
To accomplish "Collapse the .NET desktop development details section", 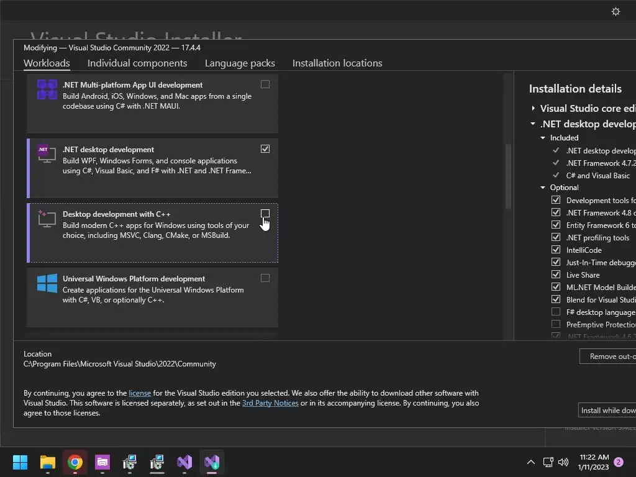I will pos(533,124).
